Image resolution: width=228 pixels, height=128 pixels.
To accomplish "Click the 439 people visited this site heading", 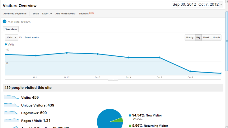I will [28, 88].
